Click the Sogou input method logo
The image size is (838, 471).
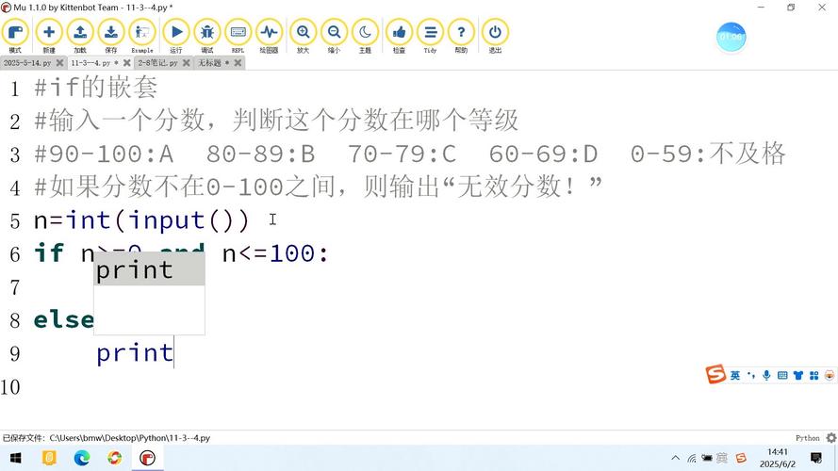click(x=715, y=374)
